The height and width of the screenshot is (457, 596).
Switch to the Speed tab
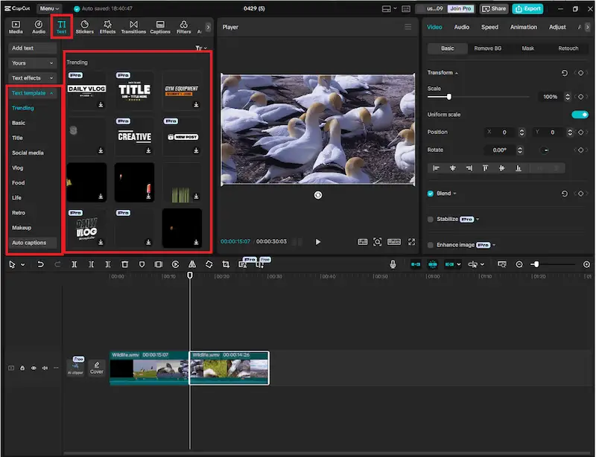tap(489, 27)
